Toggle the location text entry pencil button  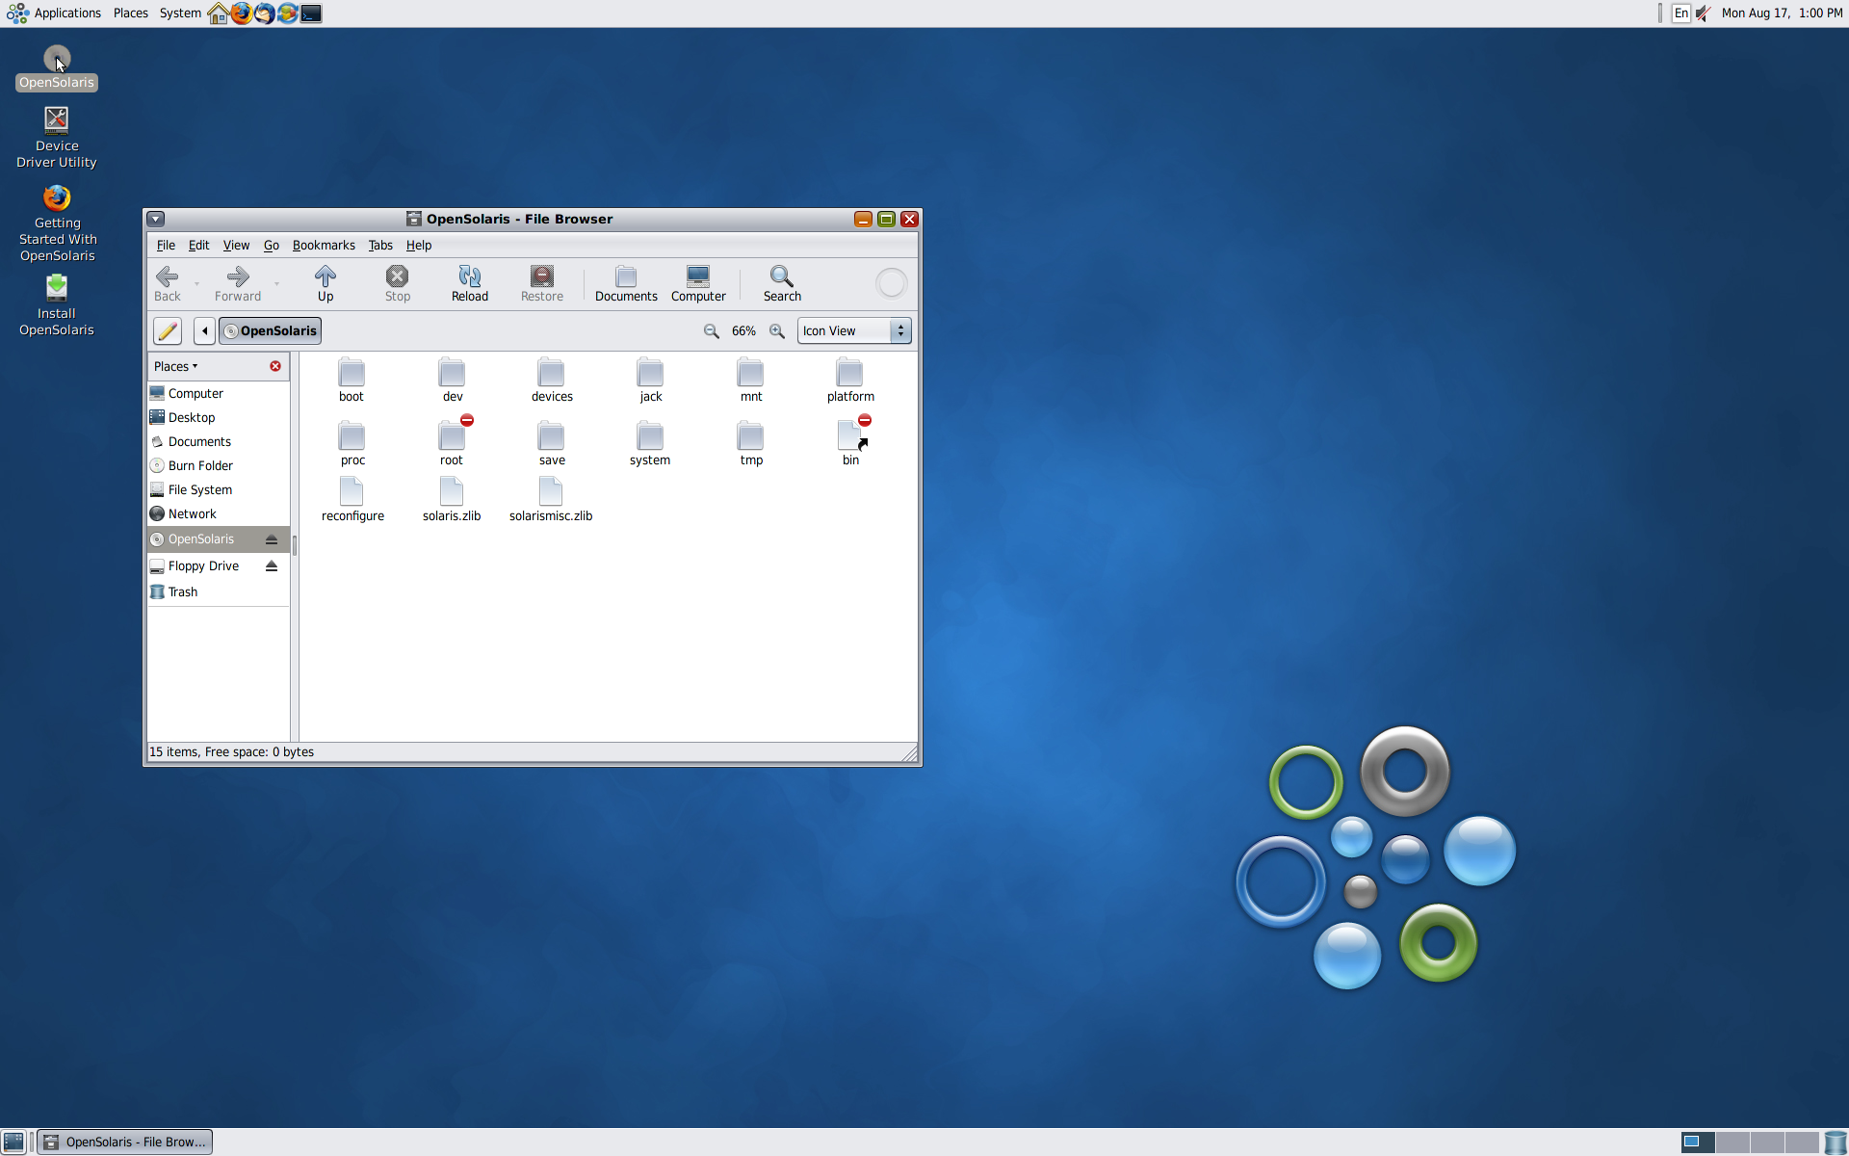168,331
